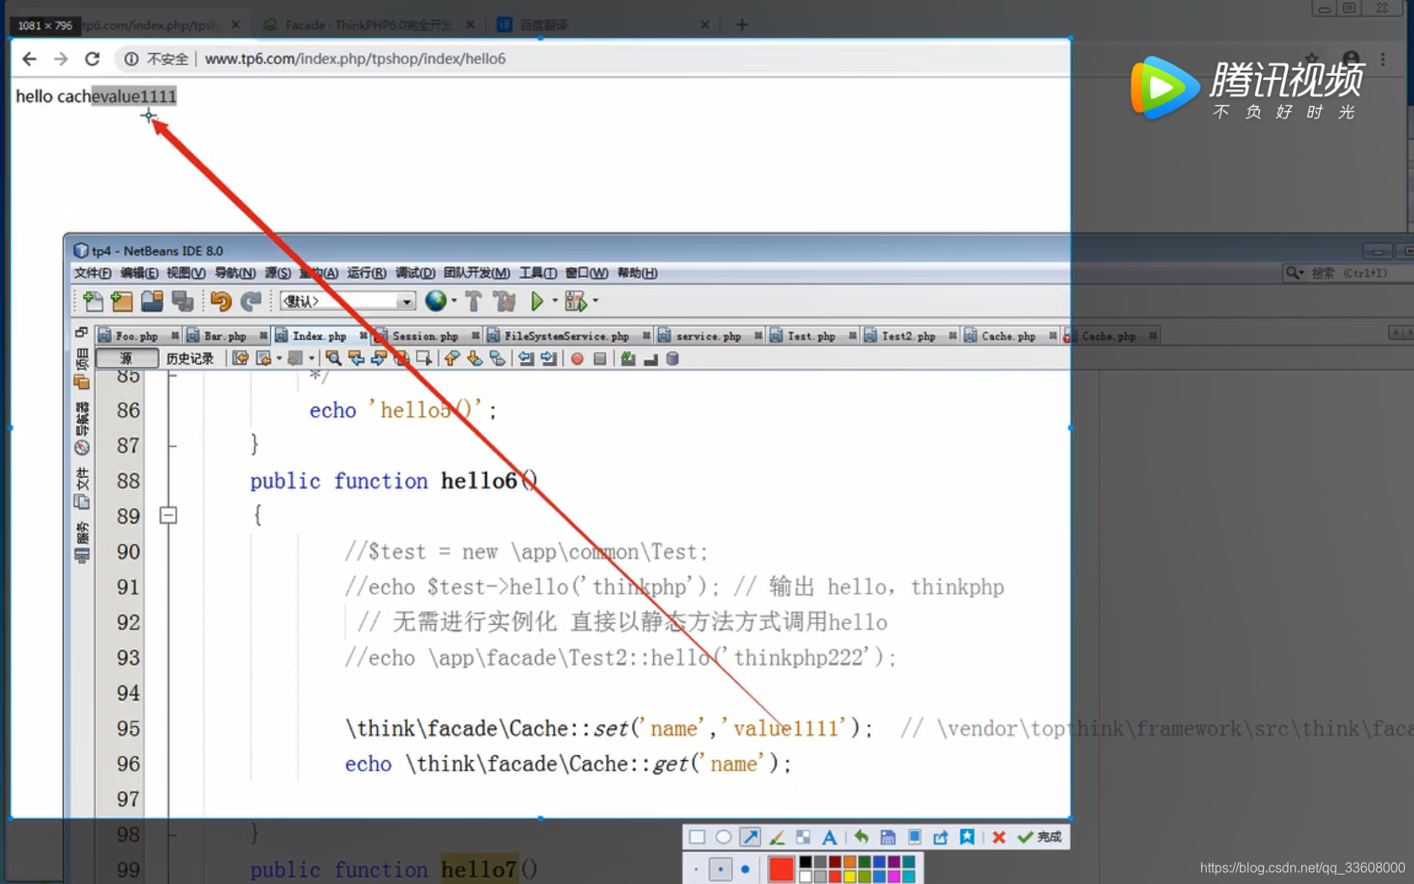Choose the largest pen size dot
This screenshot has width=1414, height=884.
click(x=746, y=869)
